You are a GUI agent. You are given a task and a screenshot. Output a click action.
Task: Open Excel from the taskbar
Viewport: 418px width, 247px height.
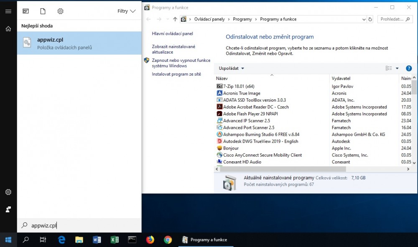pyautogui.click(x=115, y=239)
